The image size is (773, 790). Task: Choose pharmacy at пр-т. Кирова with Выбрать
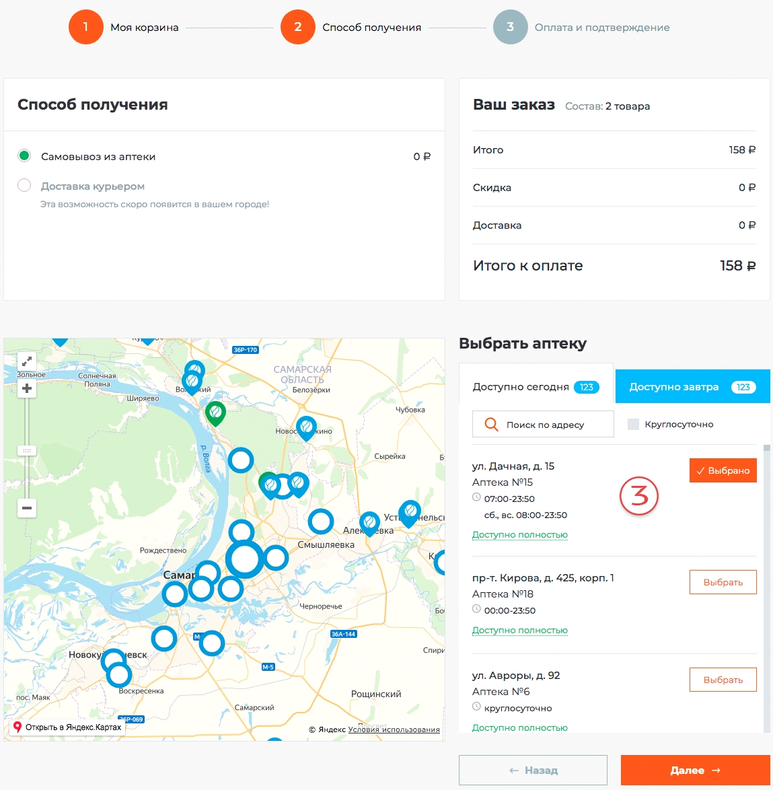coord(723,582)
